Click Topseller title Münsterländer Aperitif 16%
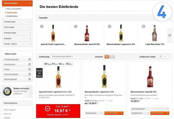 tap(87, 44)
